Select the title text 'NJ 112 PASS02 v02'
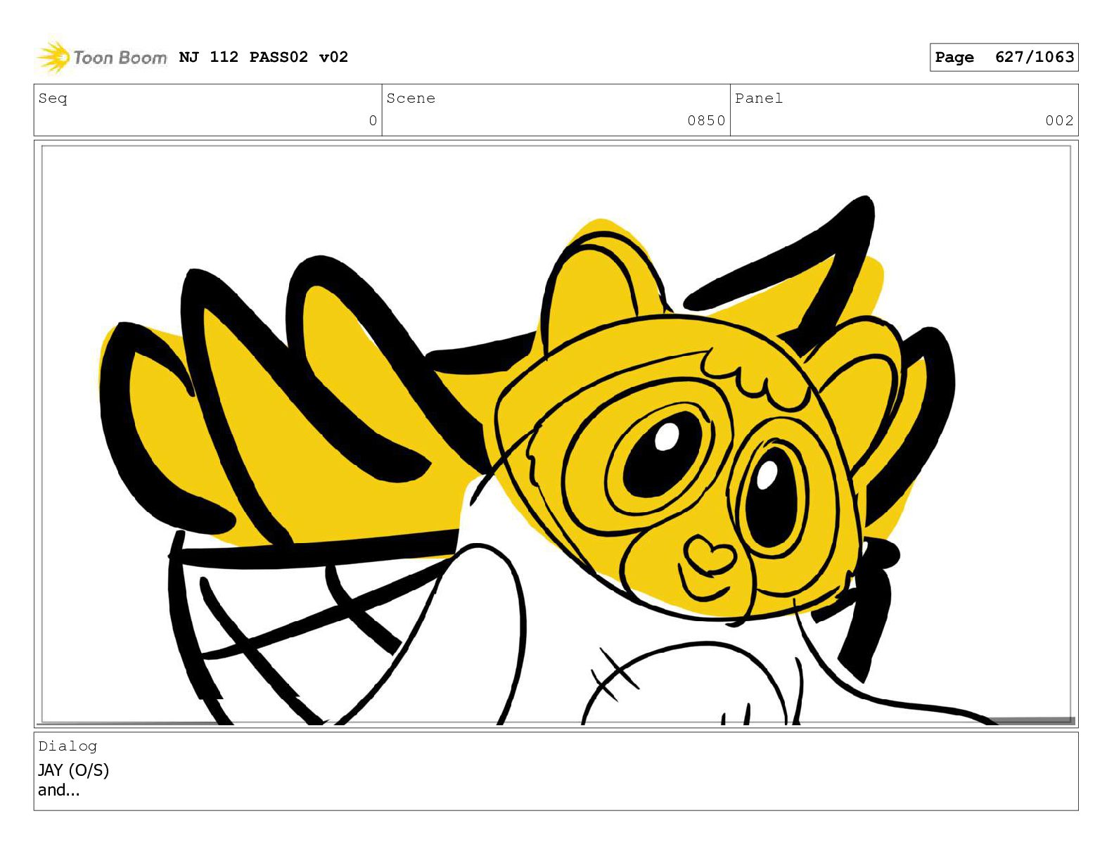 (x=264, y=57)
